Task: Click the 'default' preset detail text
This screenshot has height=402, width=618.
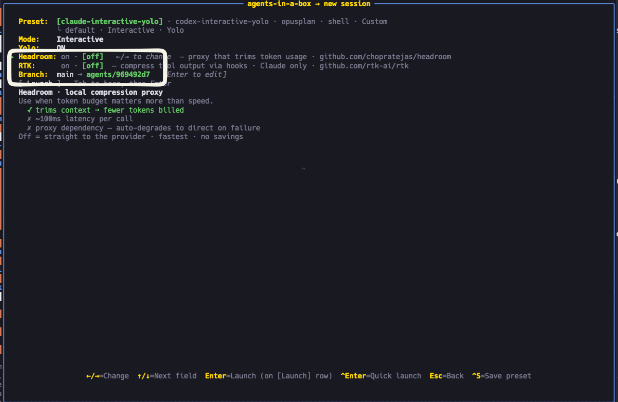Action: (x=80, y=30)
